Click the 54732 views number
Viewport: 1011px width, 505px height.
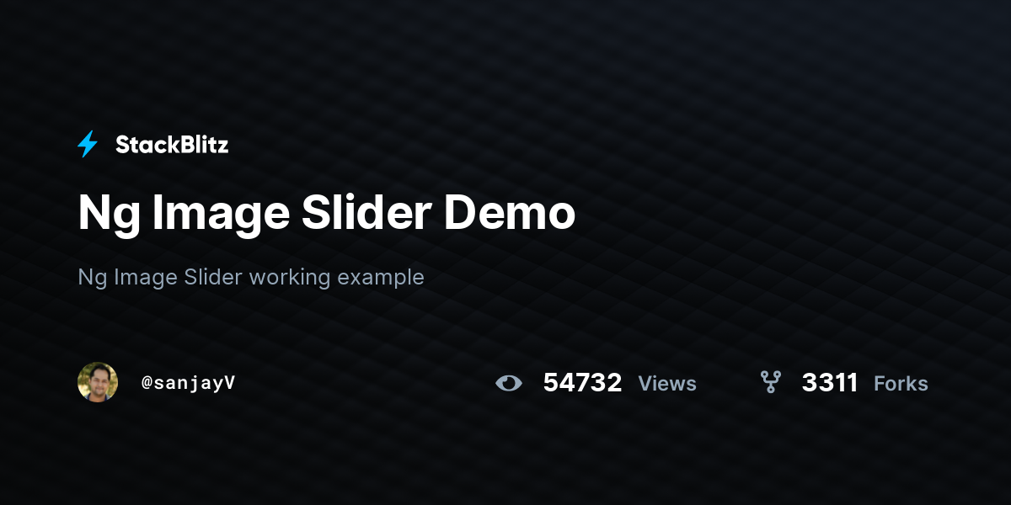[582, 383]
